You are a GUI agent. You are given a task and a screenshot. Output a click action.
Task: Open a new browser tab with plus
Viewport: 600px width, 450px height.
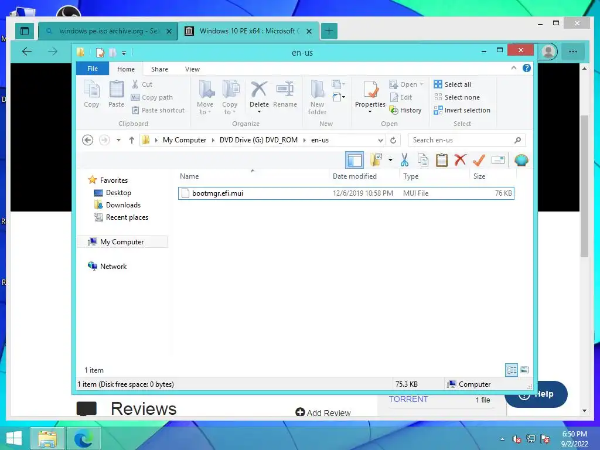click(x=329, y=31)
